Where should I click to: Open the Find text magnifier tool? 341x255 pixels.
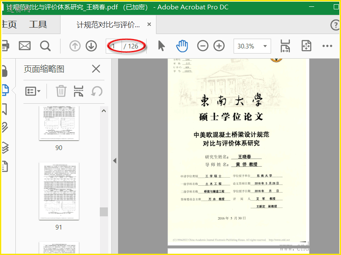tap(45, 46)
